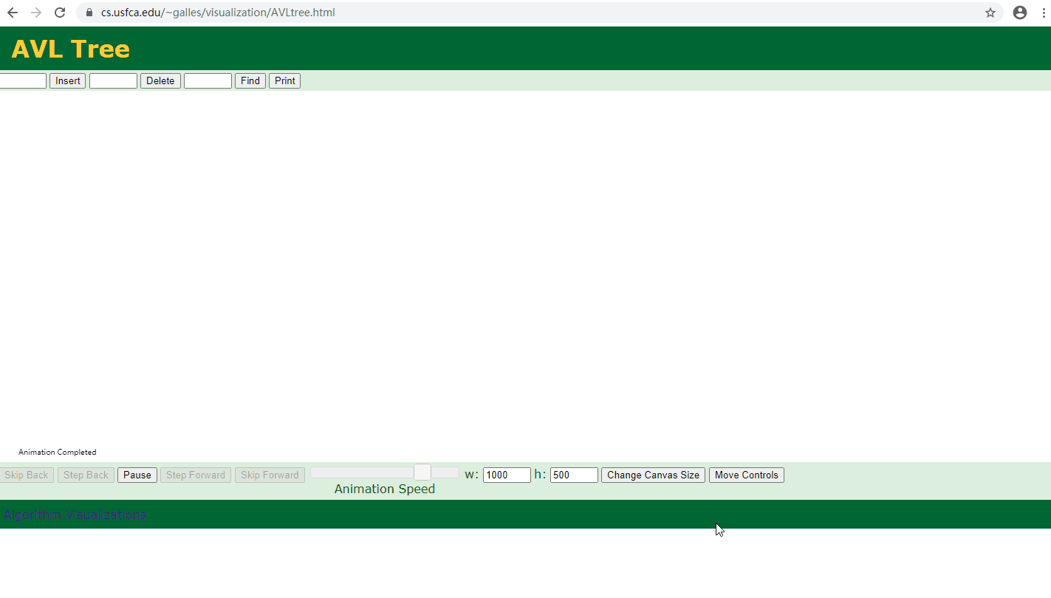
Task: Click the browser back arrow
Action: [x=13, y=13]
